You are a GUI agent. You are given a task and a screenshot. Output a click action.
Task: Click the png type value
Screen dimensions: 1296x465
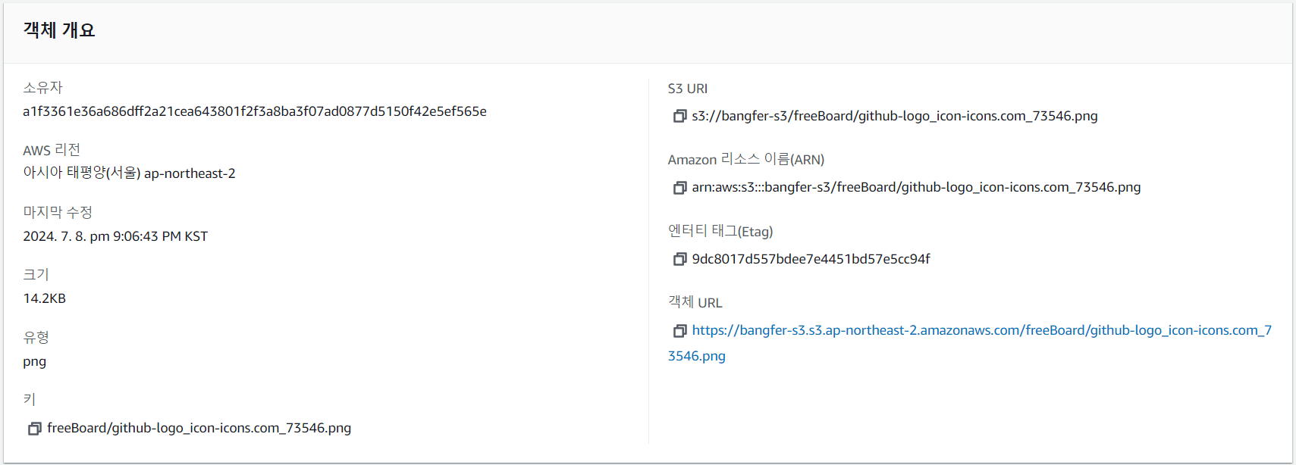pos(35,361)
